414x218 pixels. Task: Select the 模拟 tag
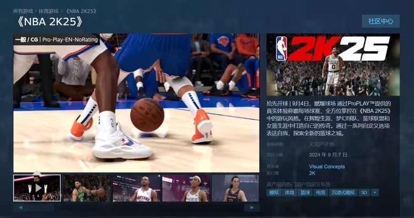(274, 193)
